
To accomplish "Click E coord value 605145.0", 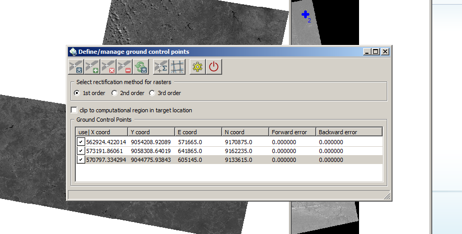I will pos(190,160).
